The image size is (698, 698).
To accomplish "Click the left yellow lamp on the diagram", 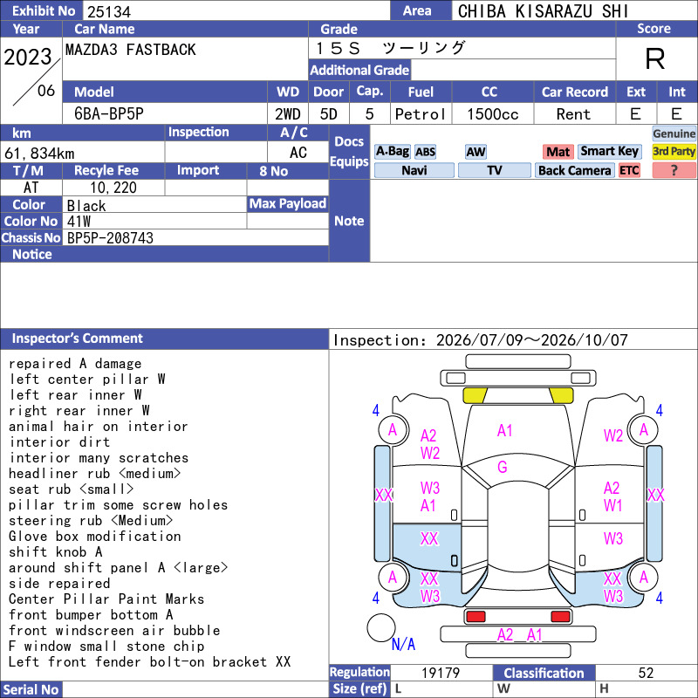I will [475, 395].
